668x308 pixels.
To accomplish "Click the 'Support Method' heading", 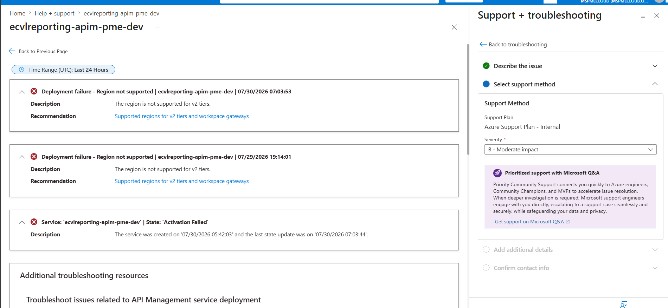I will click(507, 103).
